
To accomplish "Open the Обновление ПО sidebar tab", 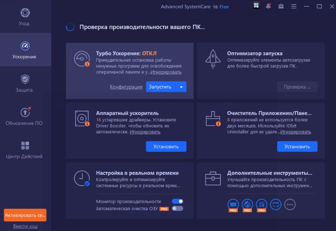I will pyautogui.click(x=25, y=116).
